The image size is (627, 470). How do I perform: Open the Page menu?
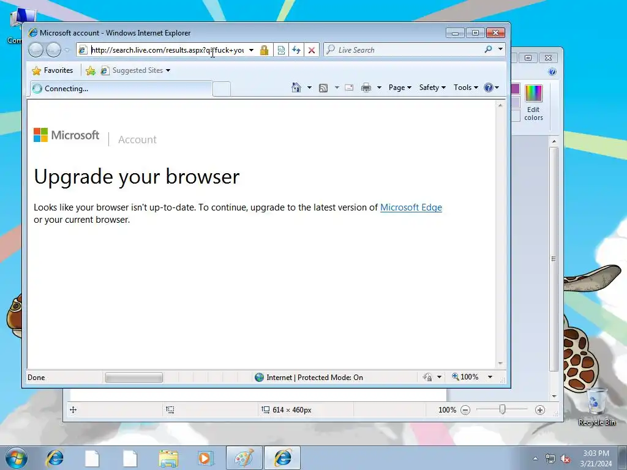coord(400,88)
